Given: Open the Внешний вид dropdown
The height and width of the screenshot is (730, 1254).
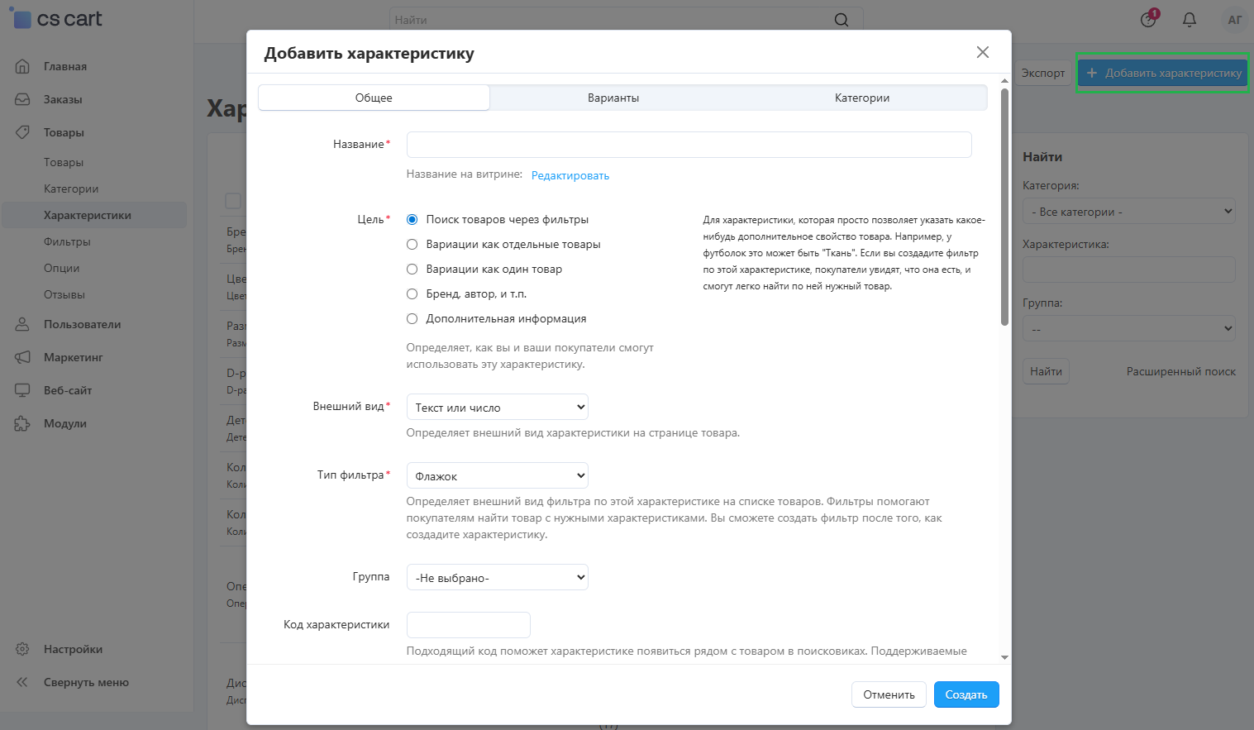Looking at the screenshot, I should pyautogui.click(x=498, y=407).
